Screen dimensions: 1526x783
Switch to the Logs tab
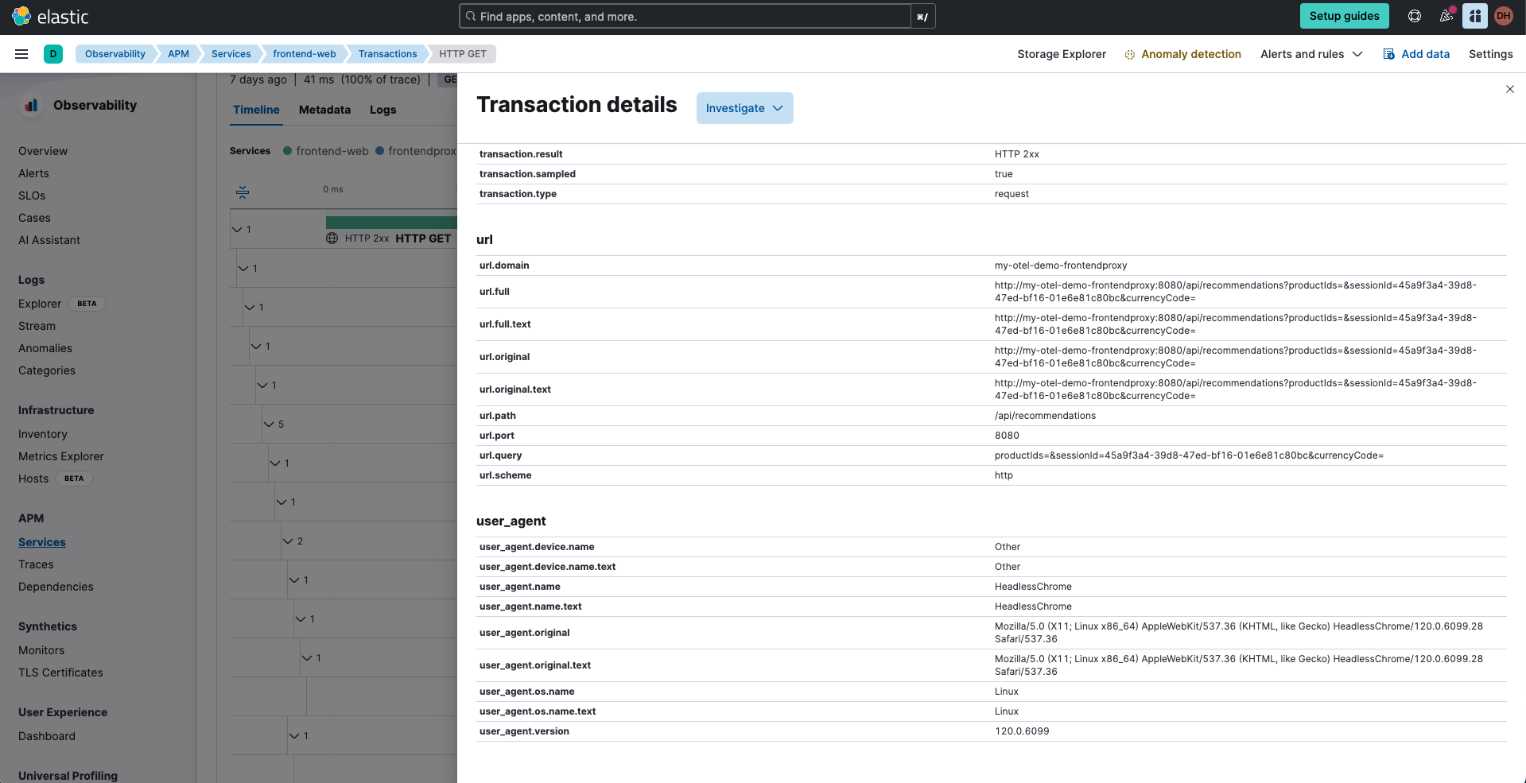382,110
